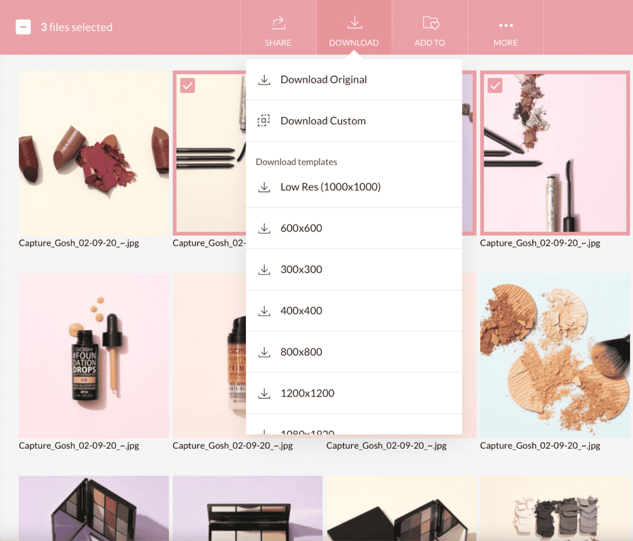This screenshot has width=633, height=541.
Task: Select the Low Res (1000x1000) template
Action: 354,187
